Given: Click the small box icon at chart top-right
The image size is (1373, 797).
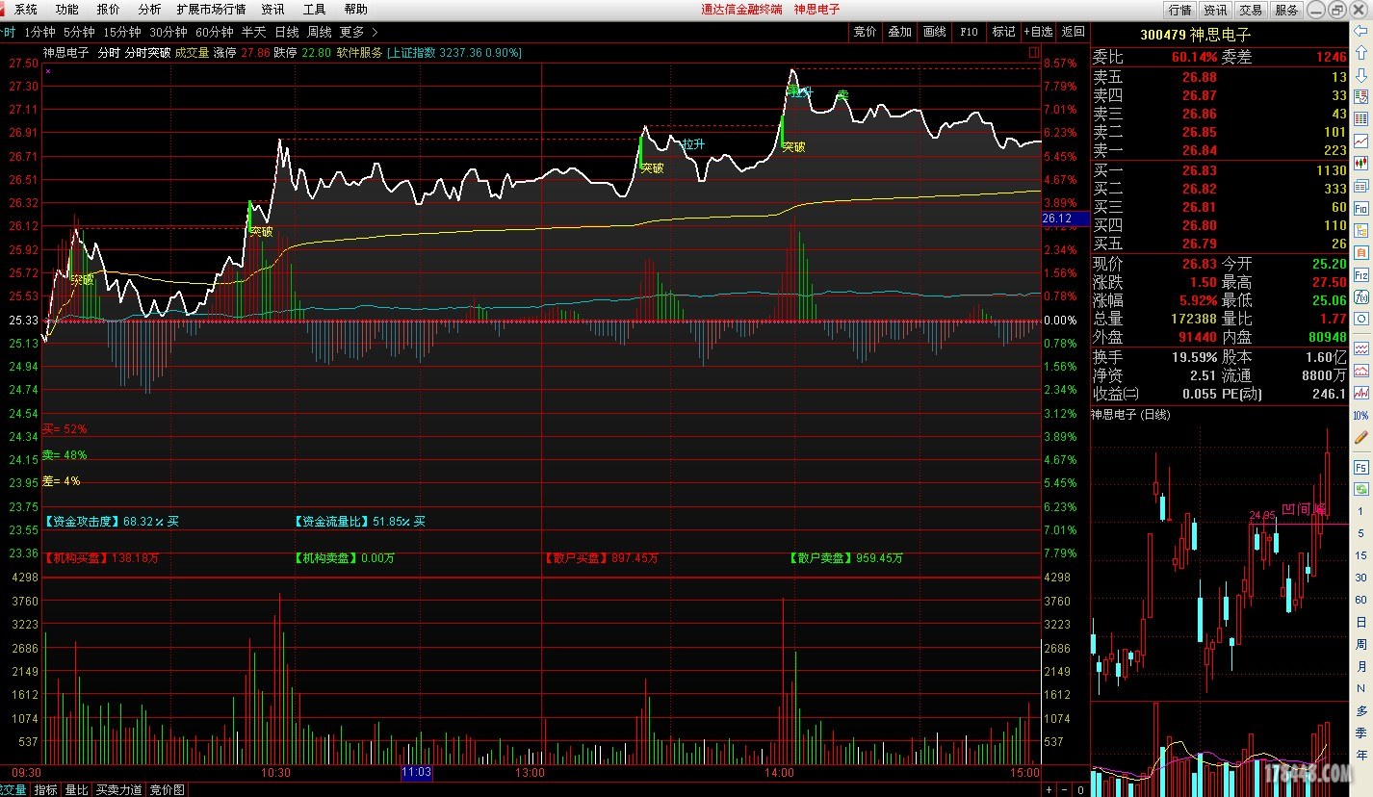Looking at the screenshot, I should (x=1034, y=52).
